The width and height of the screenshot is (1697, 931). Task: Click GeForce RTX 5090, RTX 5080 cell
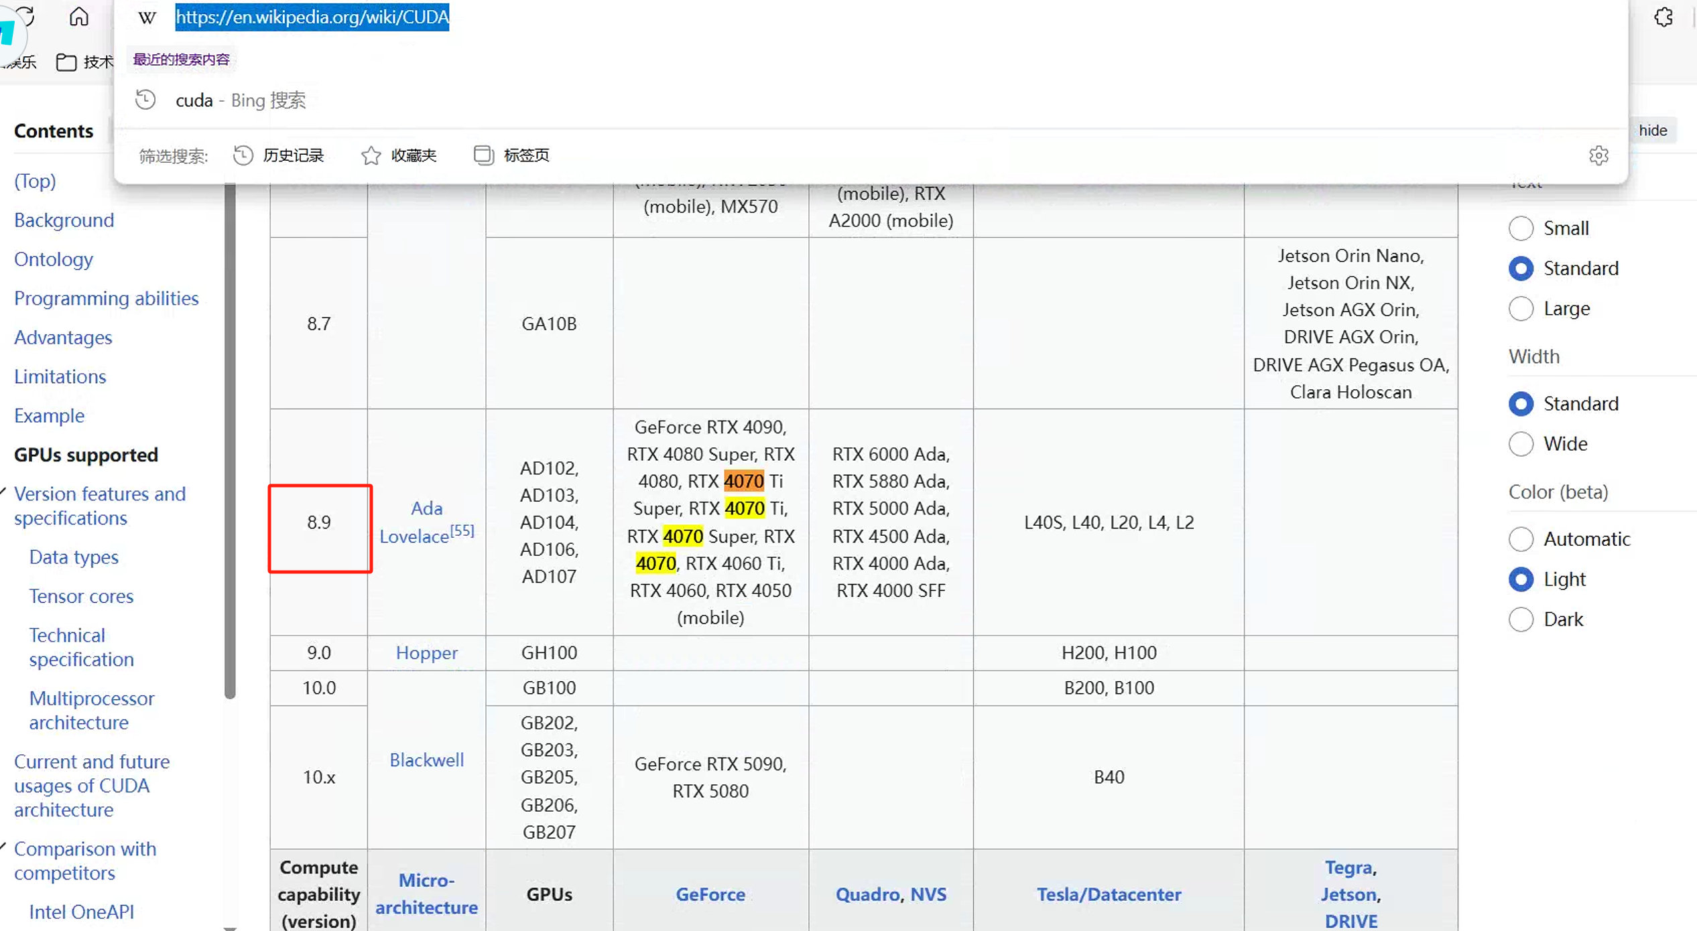coord(710,778)
